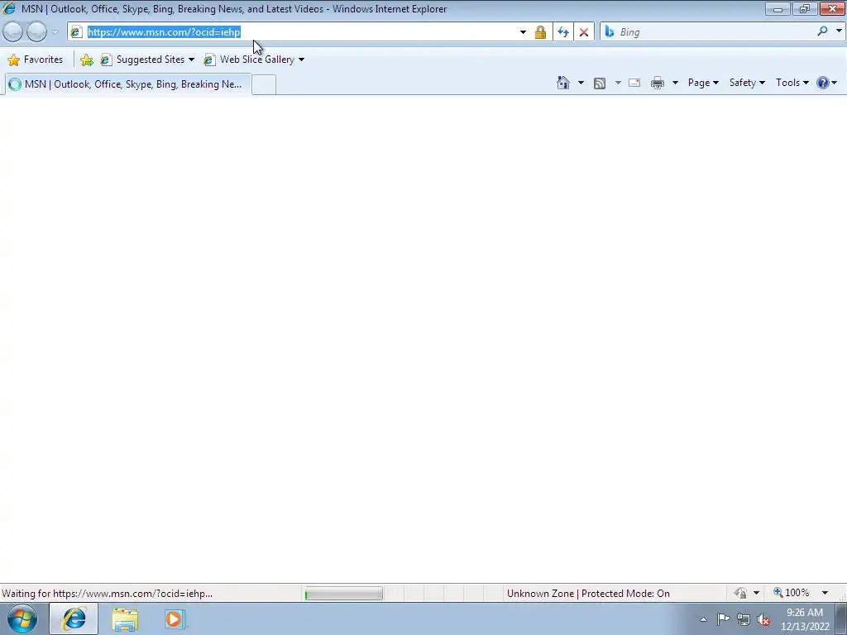Click the RSS feeds icon
847x635 pixels.
(x=600, y=83)
